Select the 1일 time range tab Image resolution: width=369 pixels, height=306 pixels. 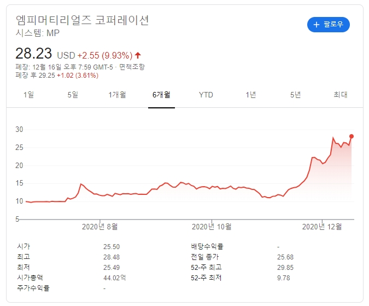[x=28, y=95]
